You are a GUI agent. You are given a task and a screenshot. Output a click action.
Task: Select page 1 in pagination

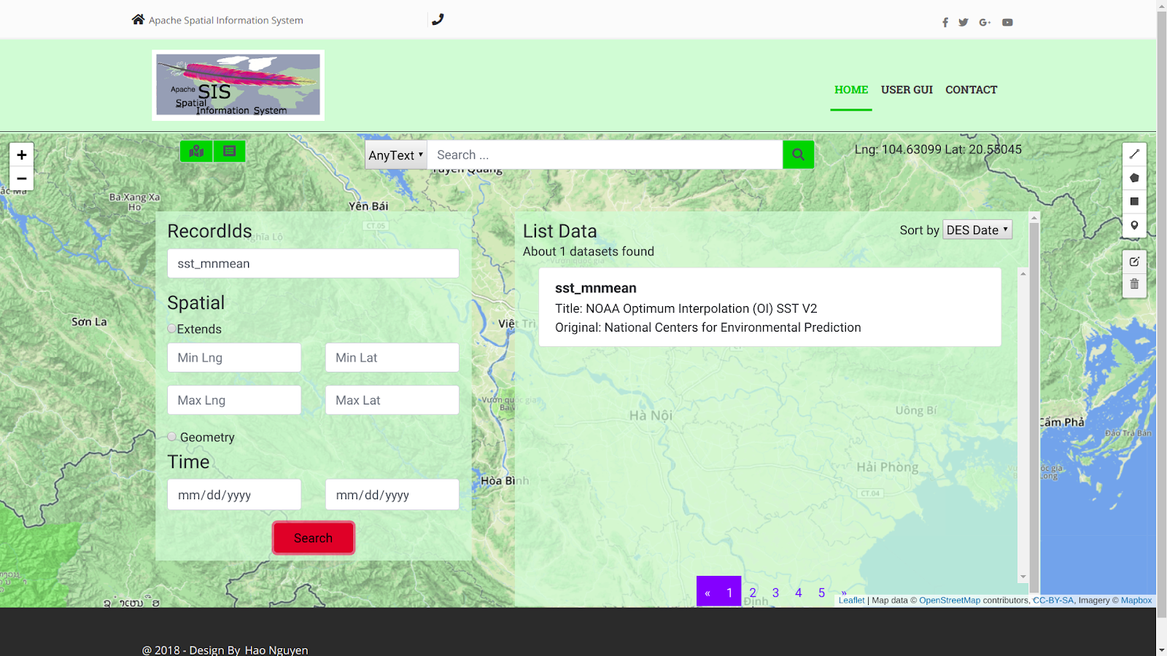(729, 592)
